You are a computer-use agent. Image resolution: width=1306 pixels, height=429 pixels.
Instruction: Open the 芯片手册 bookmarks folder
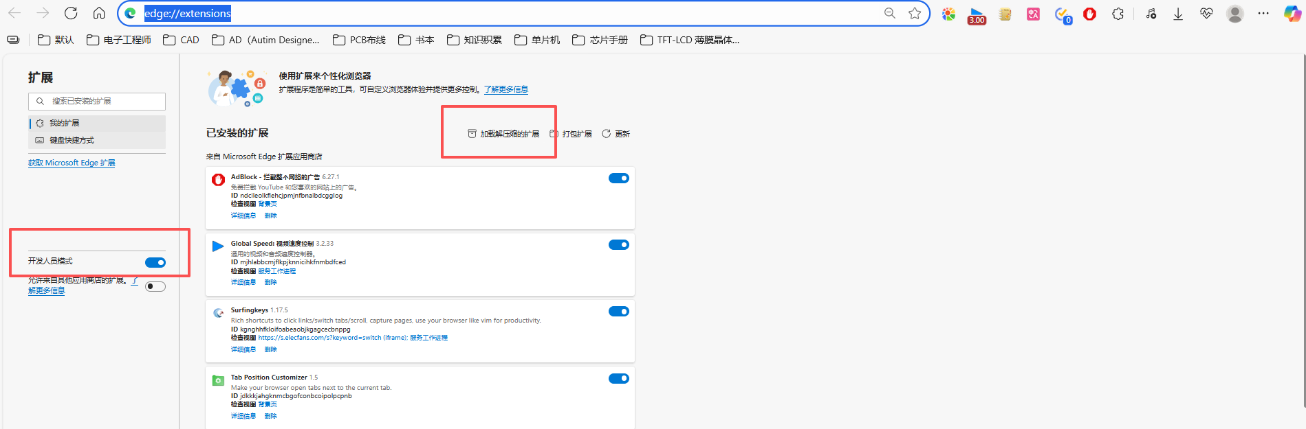[600, 40]
